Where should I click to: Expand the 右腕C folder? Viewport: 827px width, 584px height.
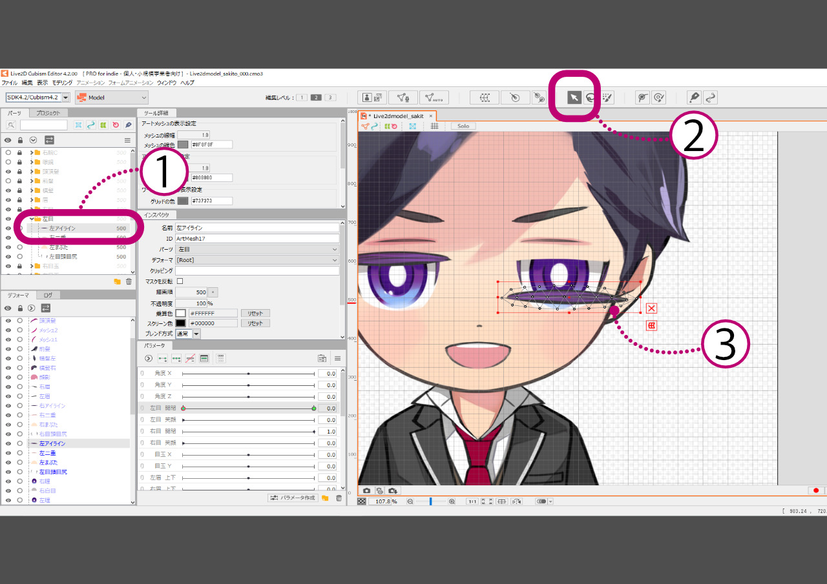[31, 152]
